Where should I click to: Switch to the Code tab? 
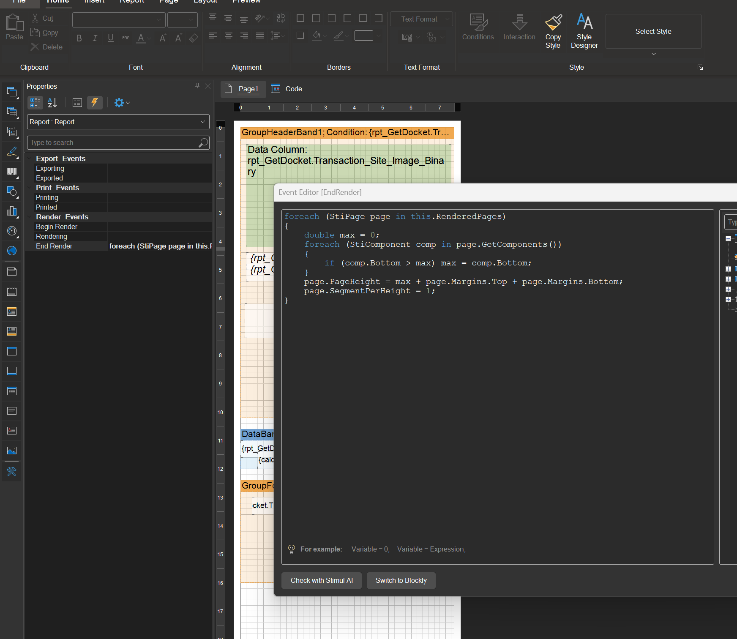tap(287, 89)
